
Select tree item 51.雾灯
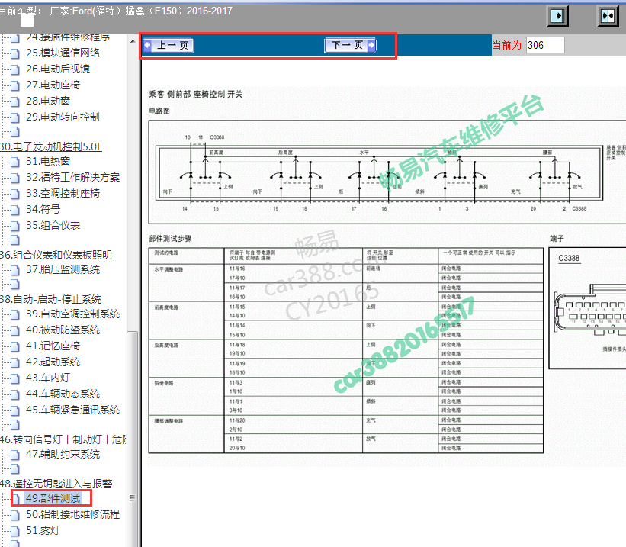coord(43,530)
